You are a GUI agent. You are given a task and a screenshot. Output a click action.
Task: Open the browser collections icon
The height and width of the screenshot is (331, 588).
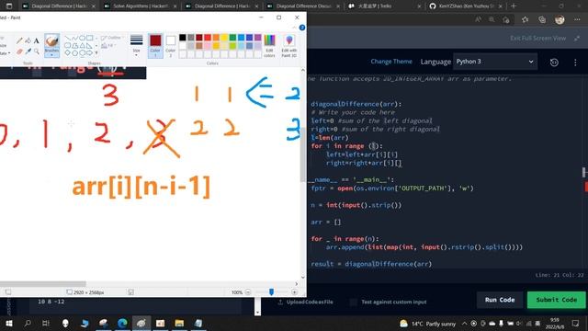542,19
